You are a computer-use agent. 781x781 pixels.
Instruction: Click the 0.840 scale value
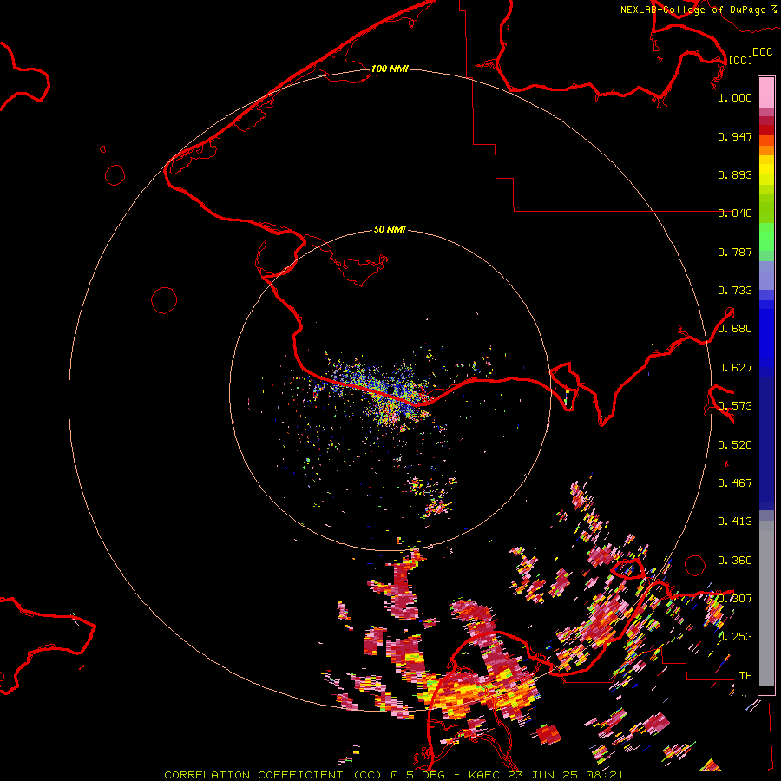[x=735, y=213]
